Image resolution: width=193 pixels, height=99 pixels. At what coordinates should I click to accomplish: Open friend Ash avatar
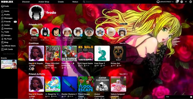pyautogui.click(x=45, y=32)
